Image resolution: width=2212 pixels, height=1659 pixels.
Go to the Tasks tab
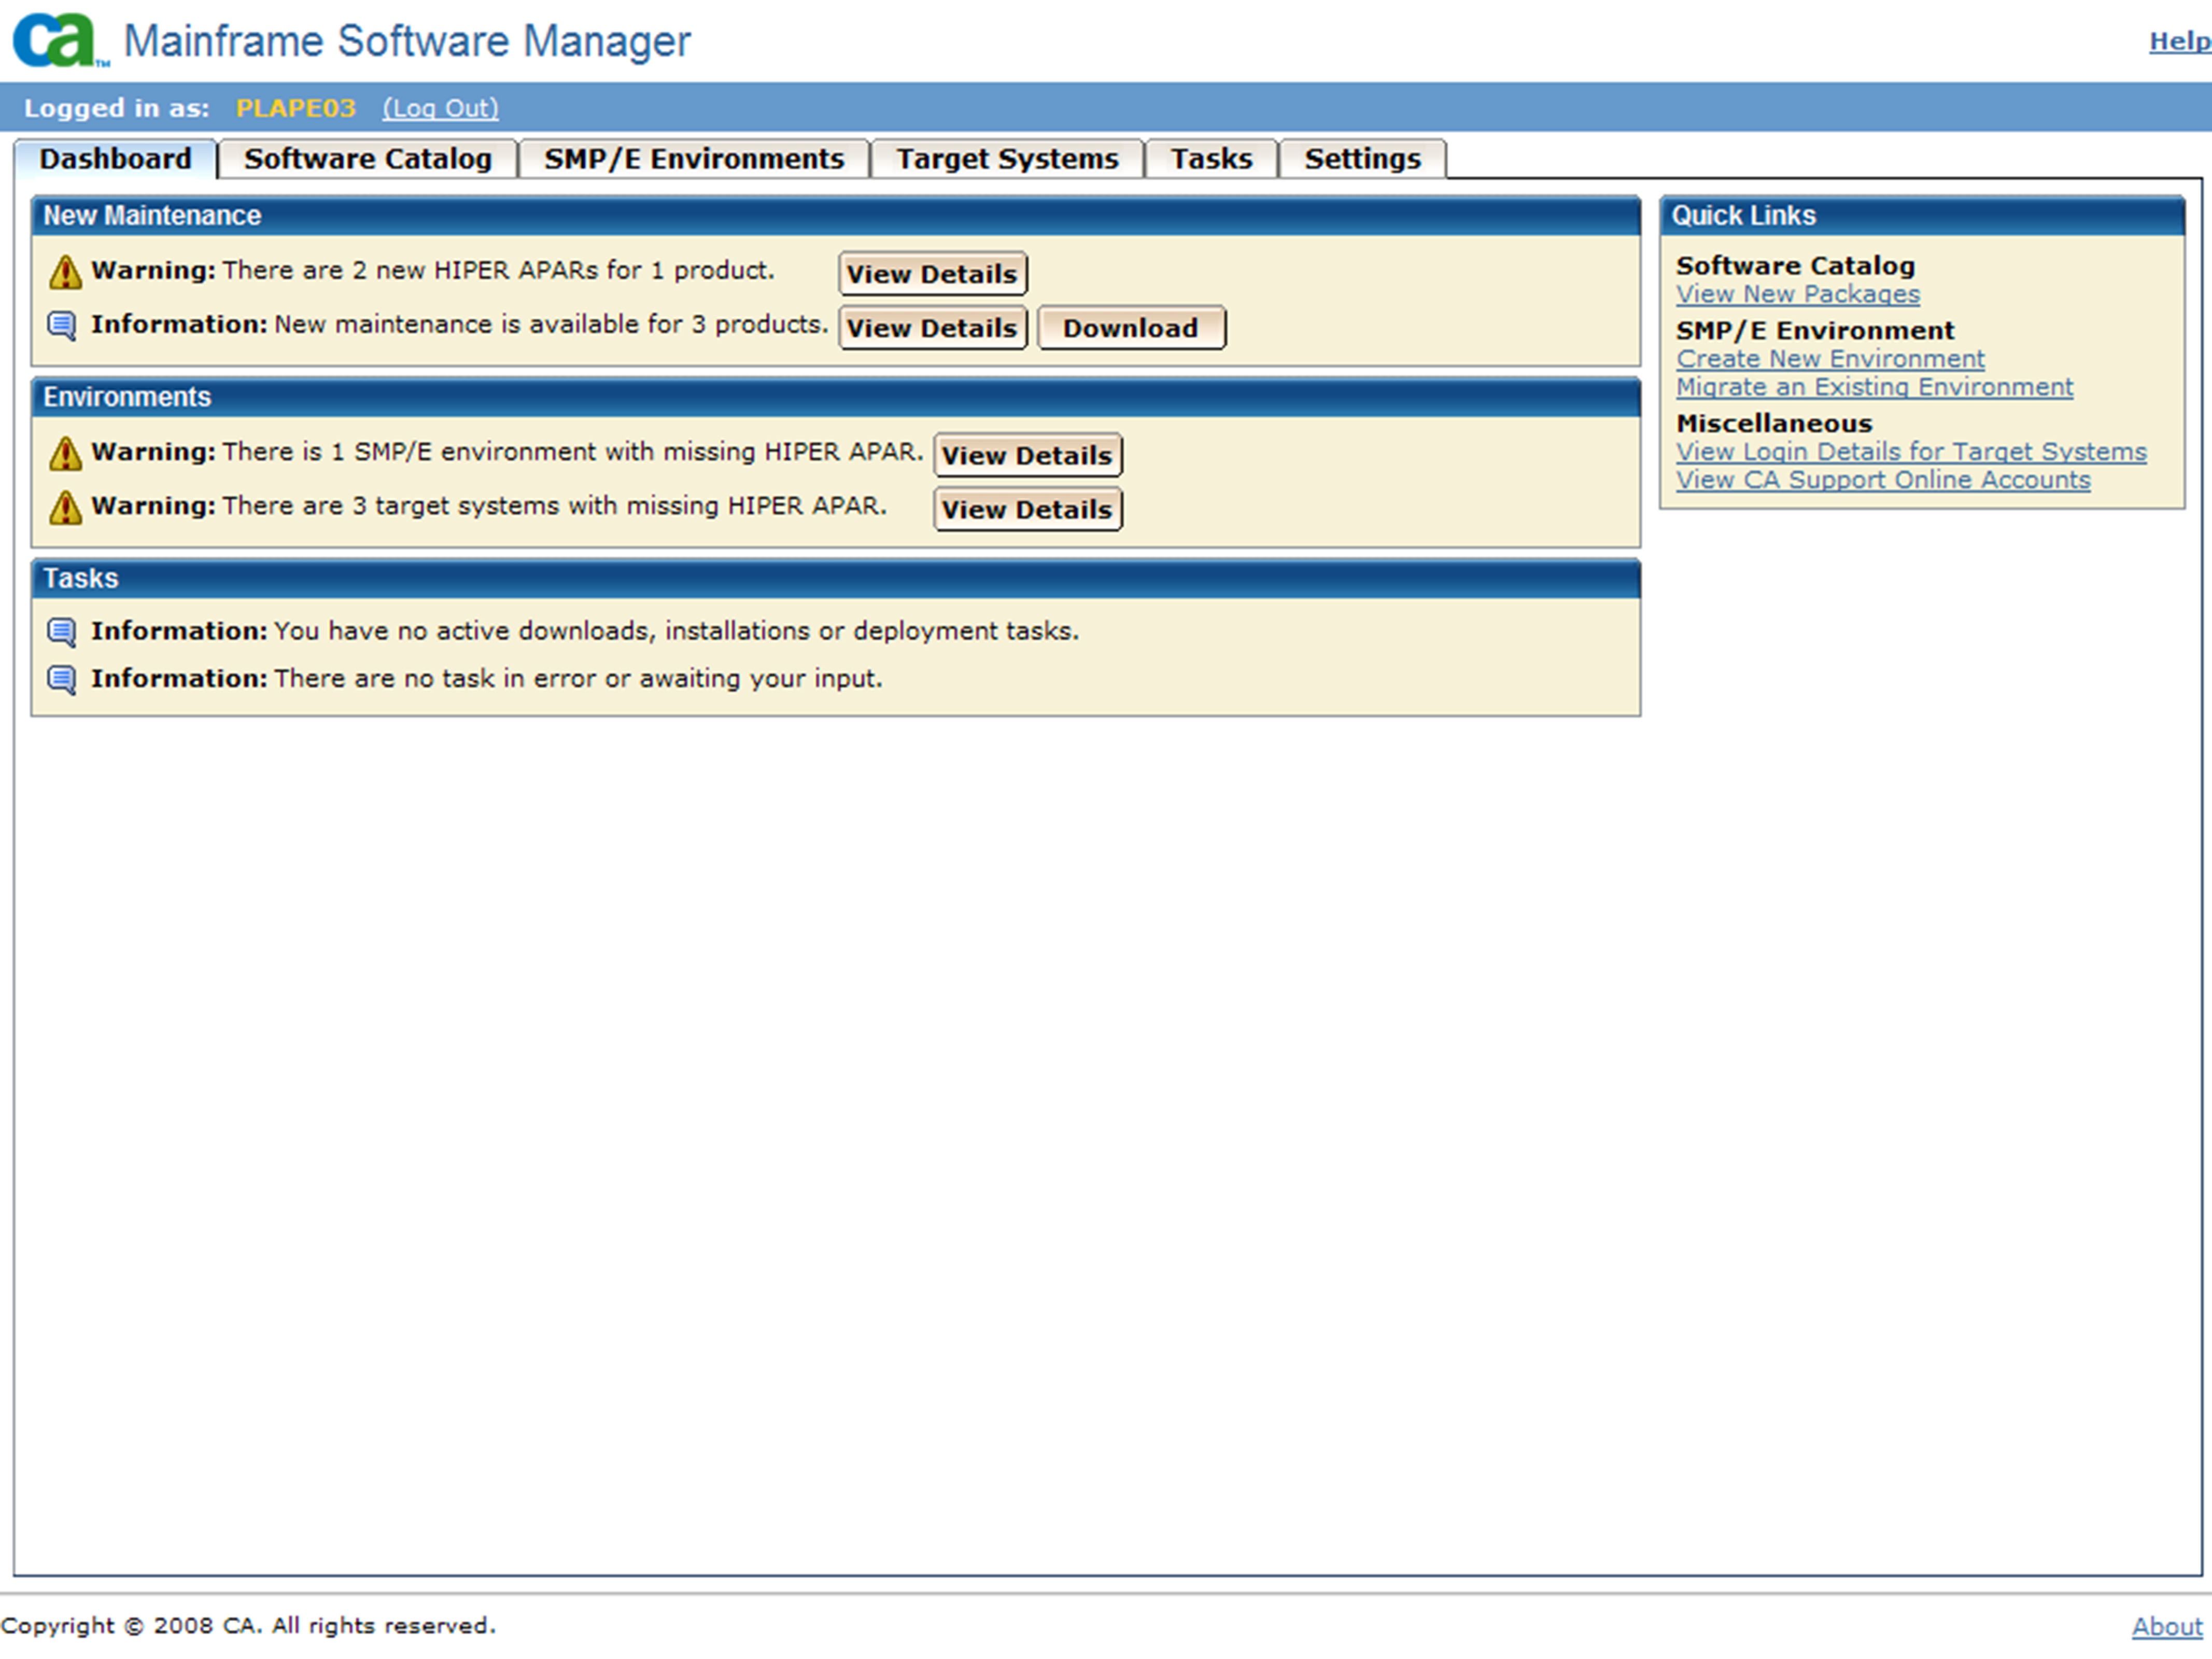[1210, 159]
